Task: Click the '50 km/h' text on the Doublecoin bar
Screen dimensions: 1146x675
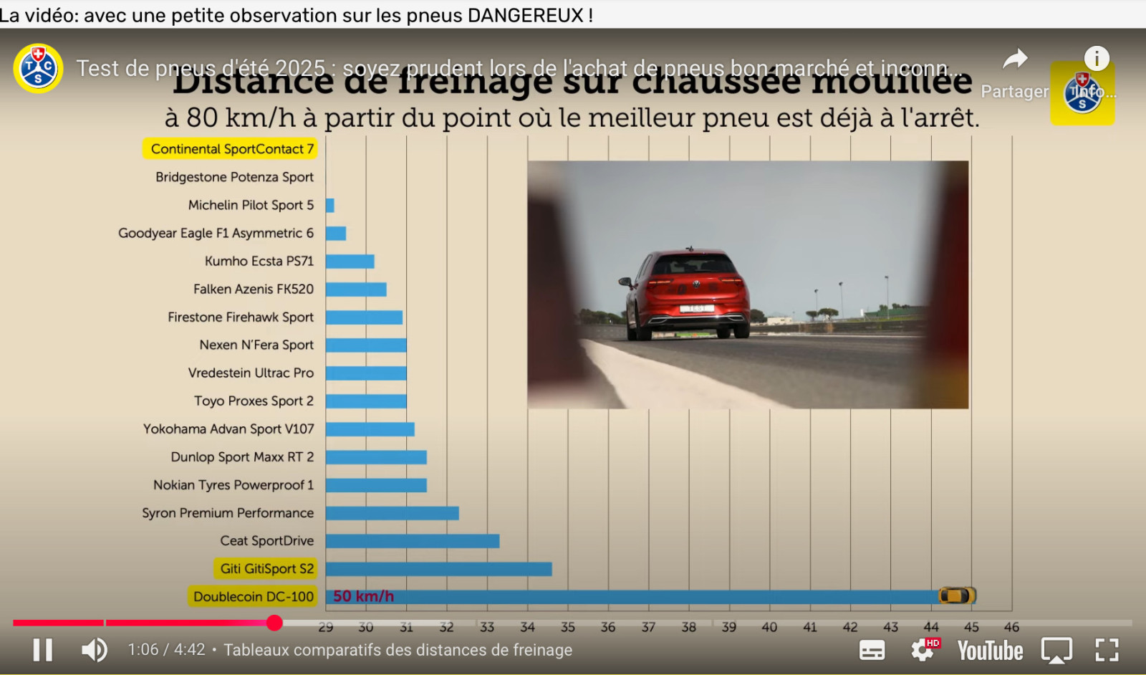Action: click(363, 596)
